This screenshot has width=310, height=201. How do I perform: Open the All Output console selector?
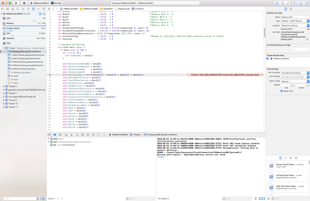click(x=163, y=199)
